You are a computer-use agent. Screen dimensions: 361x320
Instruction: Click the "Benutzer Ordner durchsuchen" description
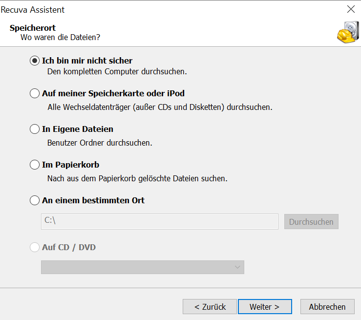[100, 143]
